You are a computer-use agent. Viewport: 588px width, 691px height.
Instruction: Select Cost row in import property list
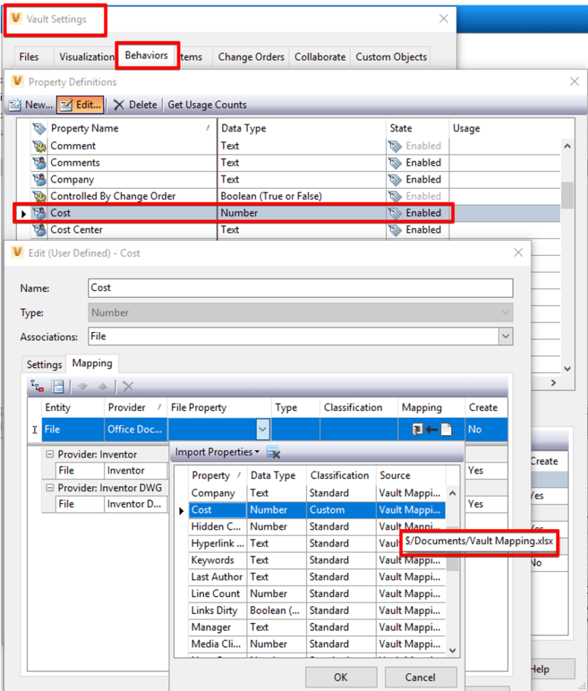pyautogui.click(x=317, y=510)
